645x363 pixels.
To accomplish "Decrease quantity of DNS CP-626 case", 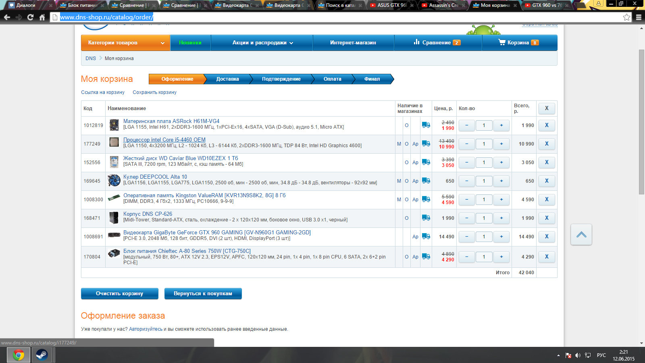I will [467, 218].
